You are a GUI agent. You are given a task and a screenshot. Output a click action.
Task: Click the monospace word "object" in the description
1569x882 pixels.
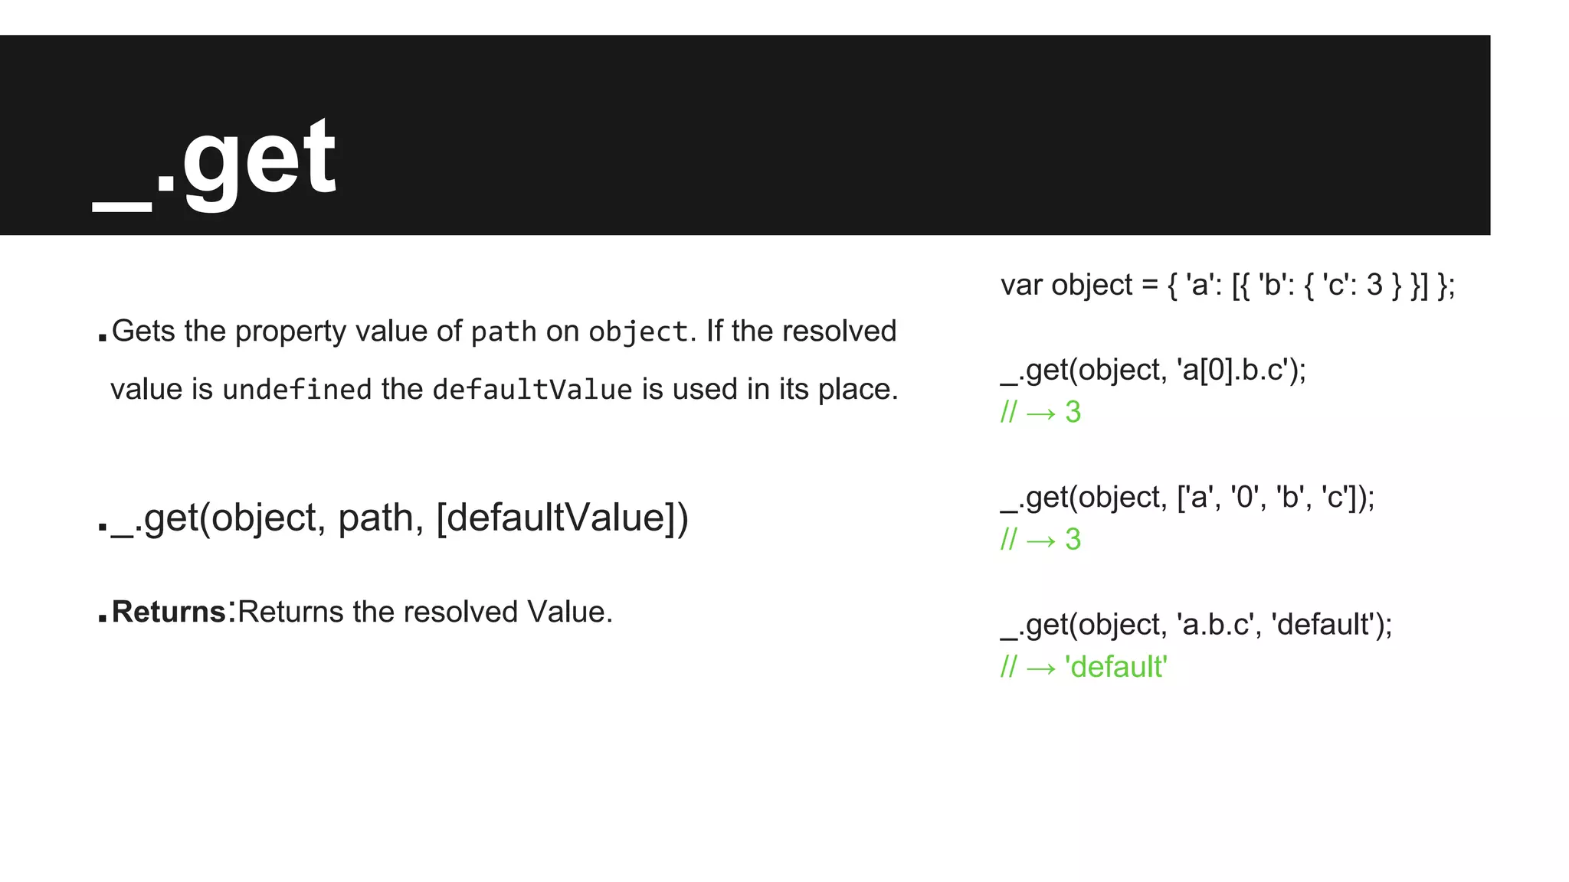click(x=637, y=332)
